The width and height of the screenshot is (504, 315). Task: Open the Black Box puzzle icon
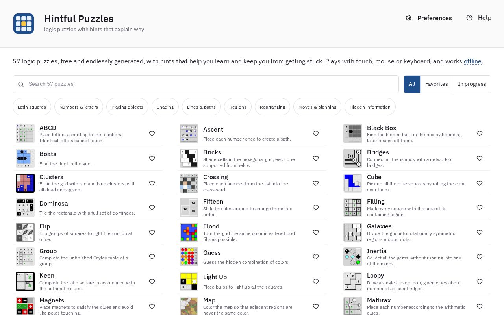[x=353, y=133]
